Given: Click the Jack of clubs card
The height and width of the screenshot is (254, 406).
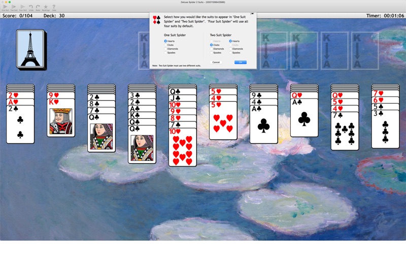Looking at the screenshot, I should click(x=183, y=98).
